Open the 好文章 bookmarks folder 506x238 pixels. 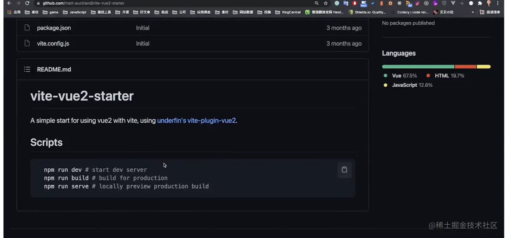[x=142, y=12]
